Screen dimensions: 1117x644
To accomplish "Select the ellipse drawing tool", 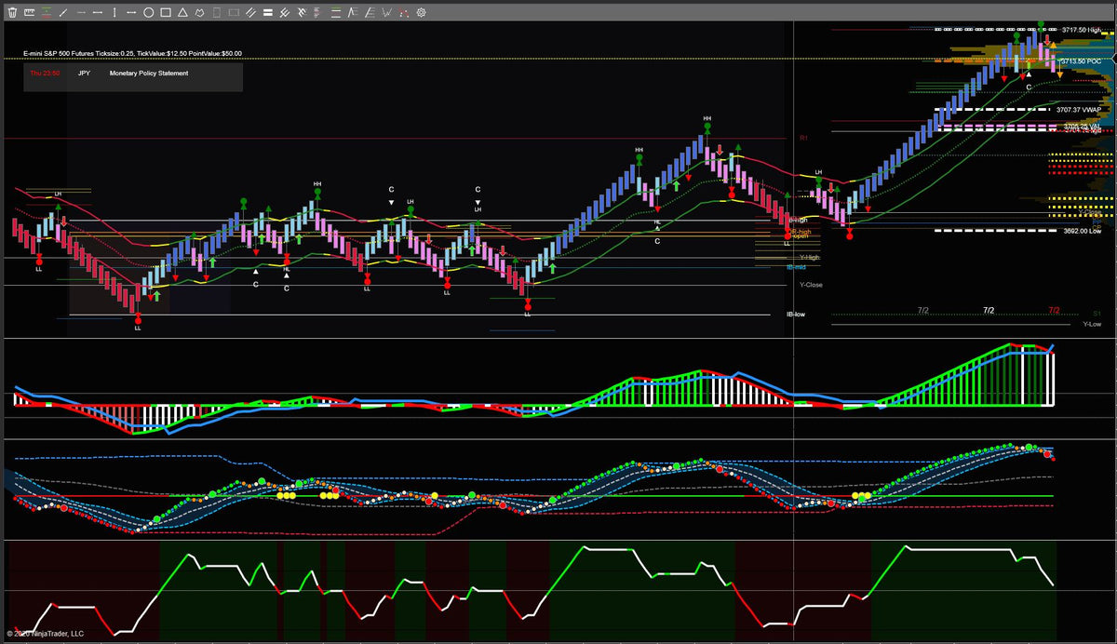I will 148,13.
